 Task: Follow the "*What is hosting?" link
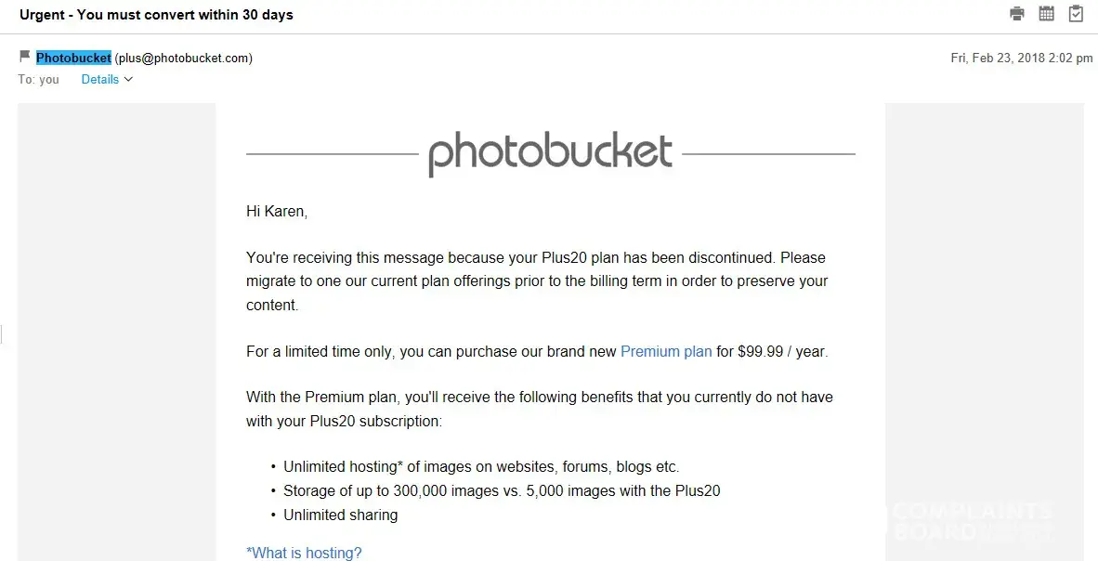click(x=304, y=554)
